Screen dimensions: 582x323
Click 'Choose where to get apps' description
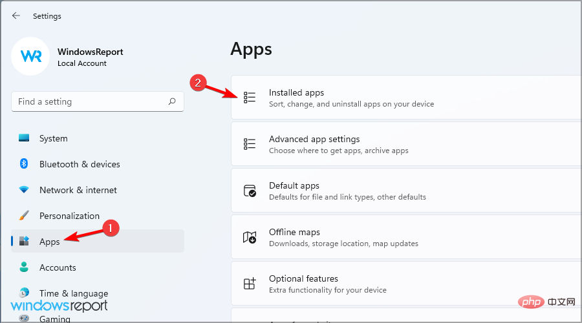[x=338, y=151]
